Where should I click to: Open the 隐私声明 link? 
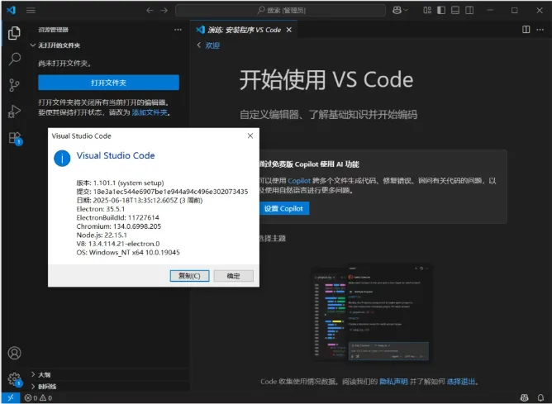click(x=393, y=382)
